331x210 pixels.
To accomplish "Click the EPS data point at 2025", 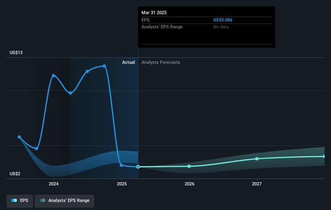I will (x=121, y=165).
